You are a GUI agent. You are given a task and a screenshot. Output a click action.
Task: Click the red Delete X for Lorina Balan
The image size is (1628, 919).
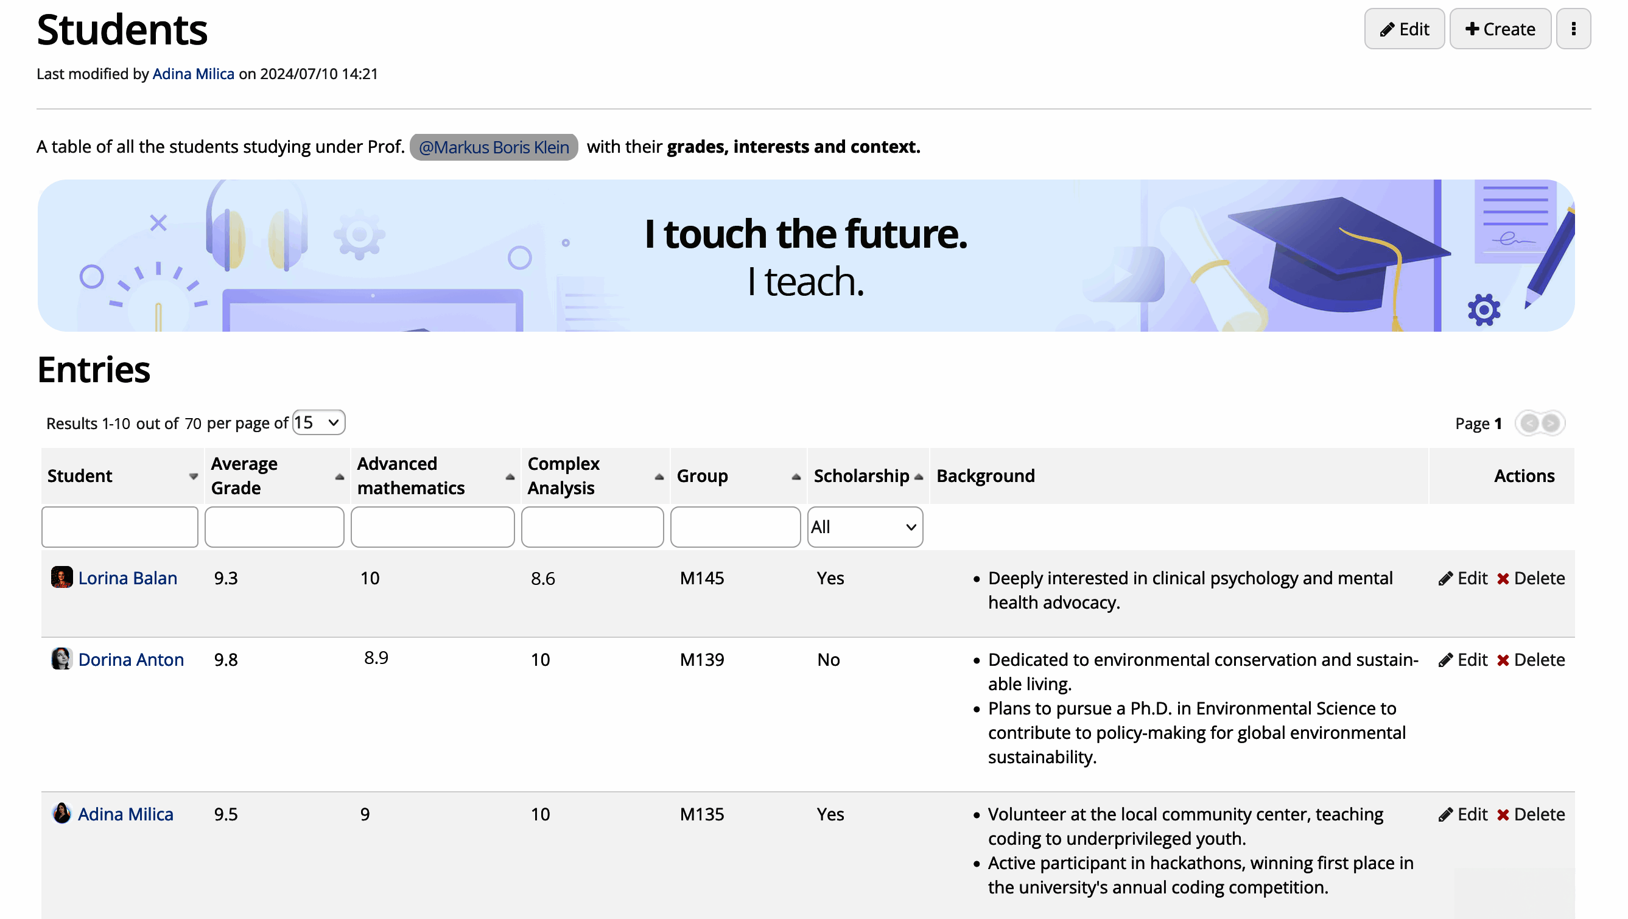click(x=1503, y=579)
